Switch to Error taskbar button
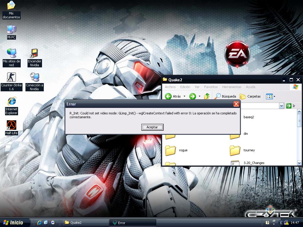303x227 pixels. pos(133,223)
